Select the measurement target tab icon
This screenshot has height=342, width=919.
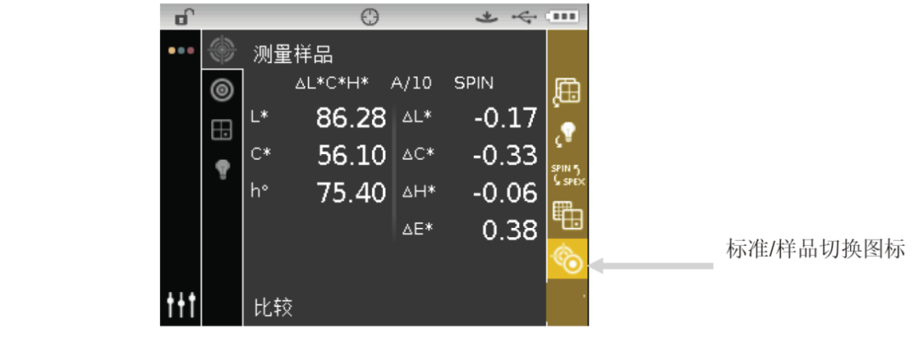click(221, 50)
